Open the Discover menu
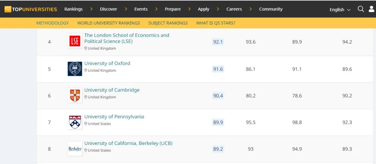 click(x=108, y=9)
